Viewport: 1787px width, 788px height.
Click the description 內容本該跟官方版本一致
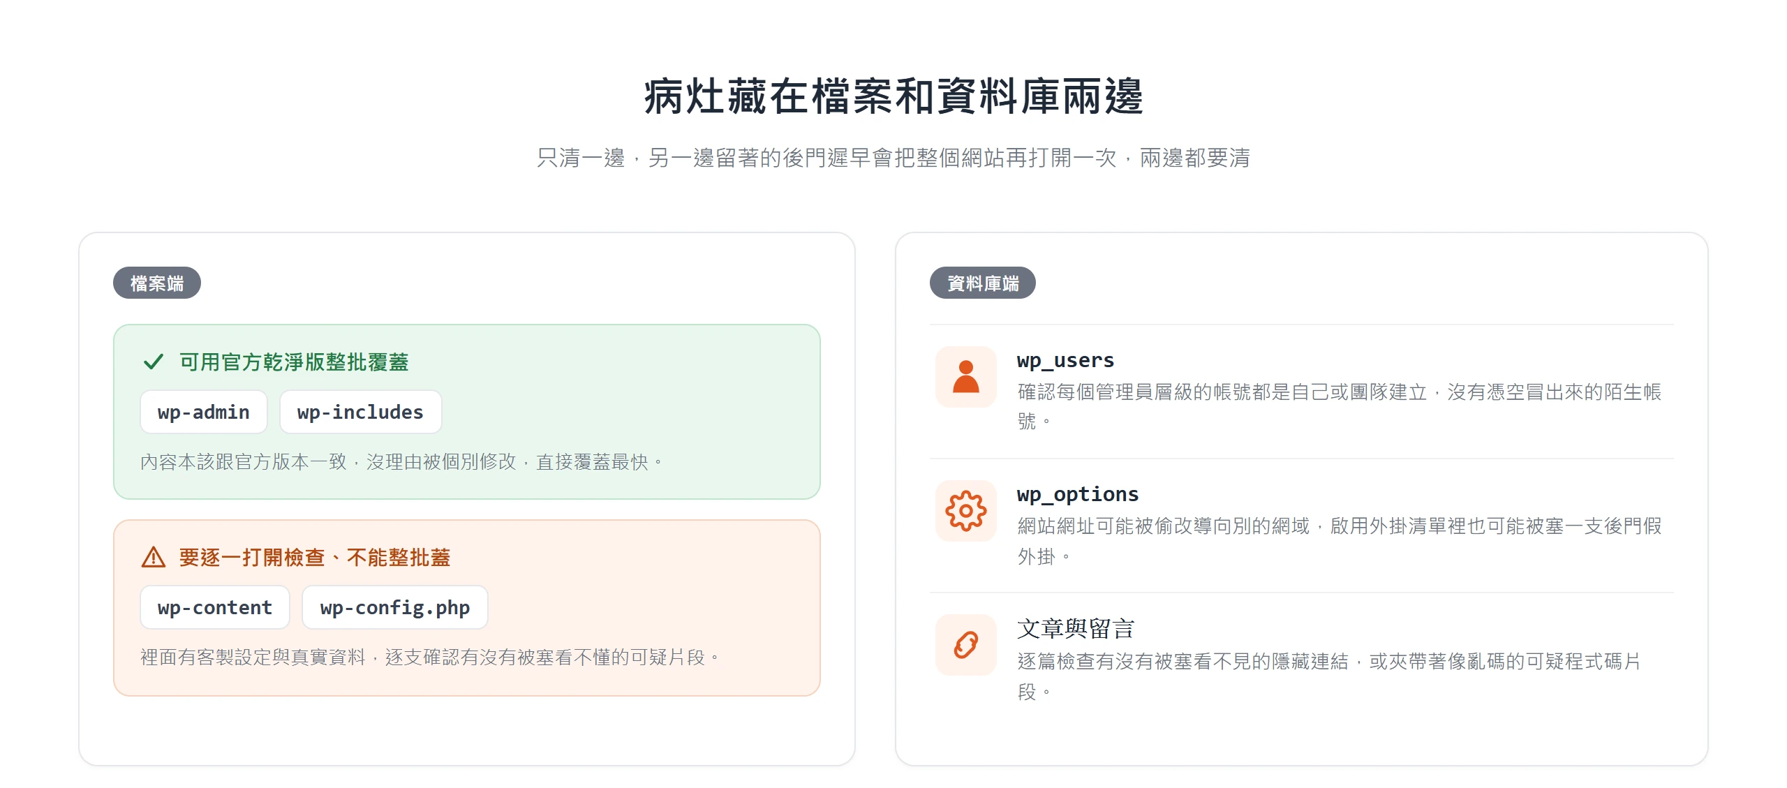(401, 462)
